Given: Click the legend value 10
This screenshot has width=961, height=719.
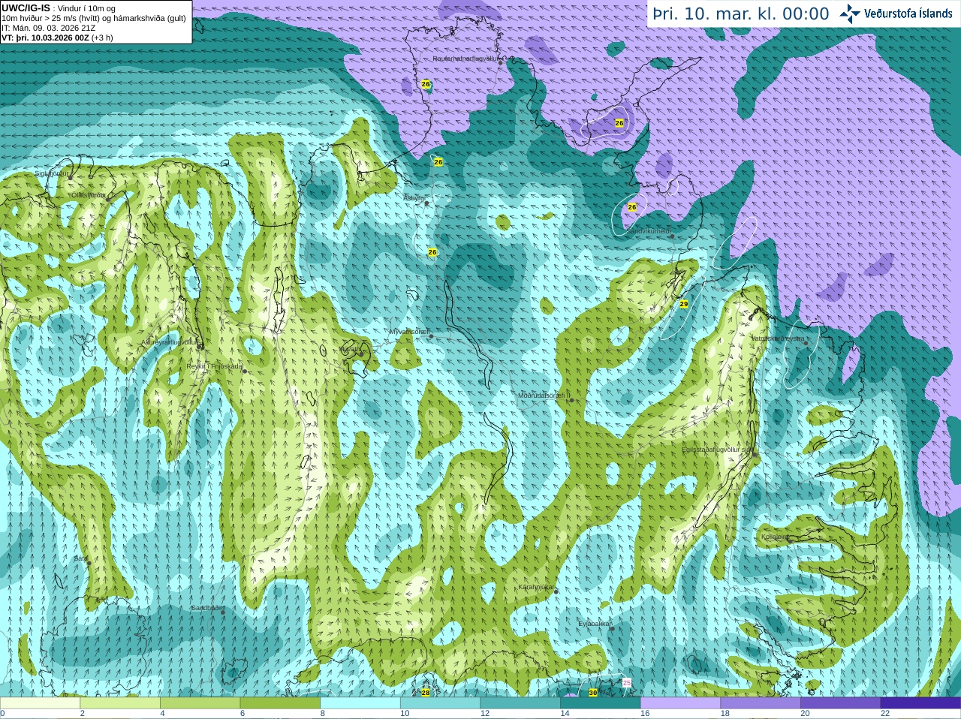Looking at the screenshot, I should pos(405,713).
